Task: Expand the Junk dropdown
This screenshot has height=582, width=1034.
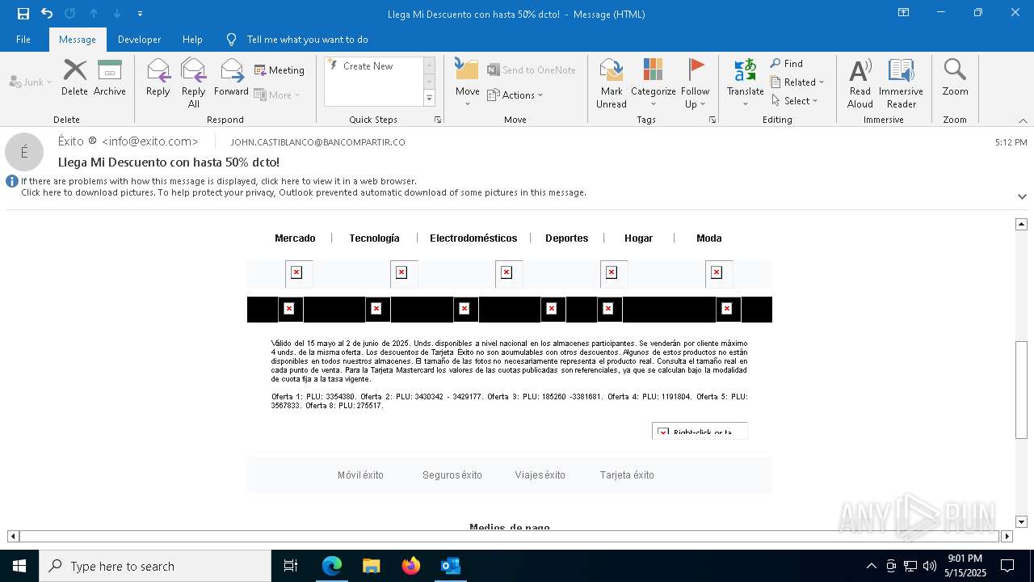Action: click(31, 82)
